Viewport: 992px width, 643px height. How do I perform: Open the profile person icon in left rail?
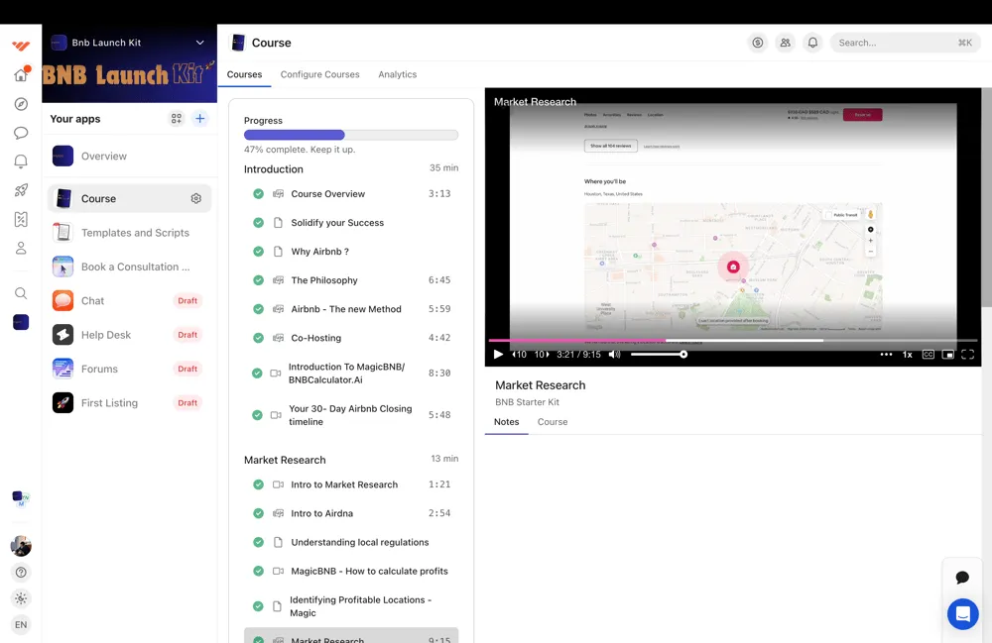tap(21, 249)
